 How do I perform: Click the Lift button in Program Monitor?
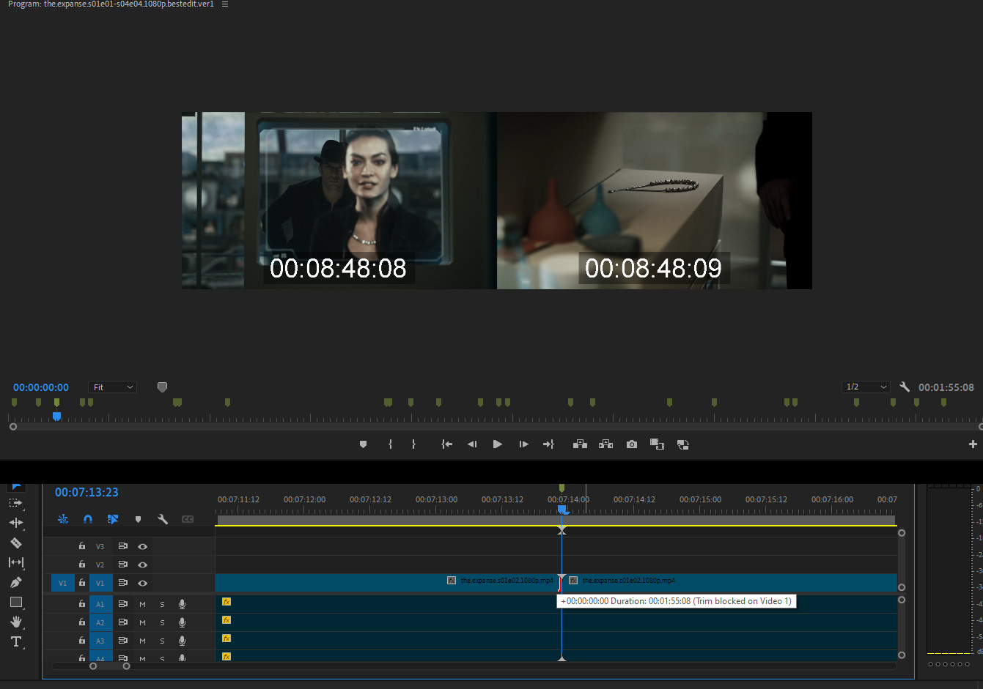580,444
